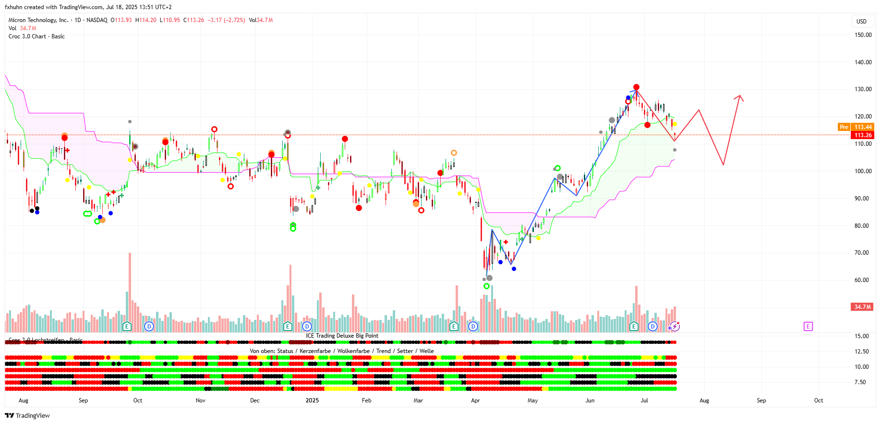881x424 pixels.
Task: Click the 34.7M volume label on axis
Action: point(862,307)
